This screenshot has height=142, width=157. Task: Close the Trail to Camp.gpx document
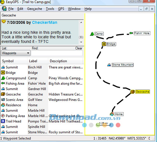pos(152,9)
